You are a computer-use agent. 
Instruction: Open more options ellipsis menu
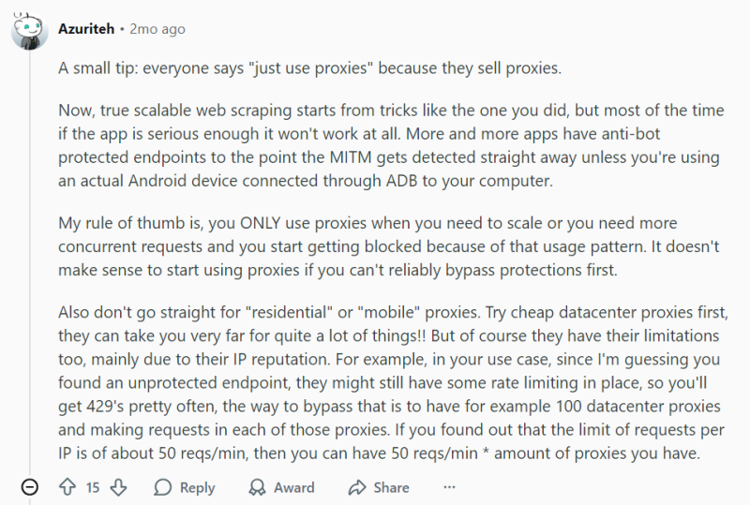(x=449, y=487)
